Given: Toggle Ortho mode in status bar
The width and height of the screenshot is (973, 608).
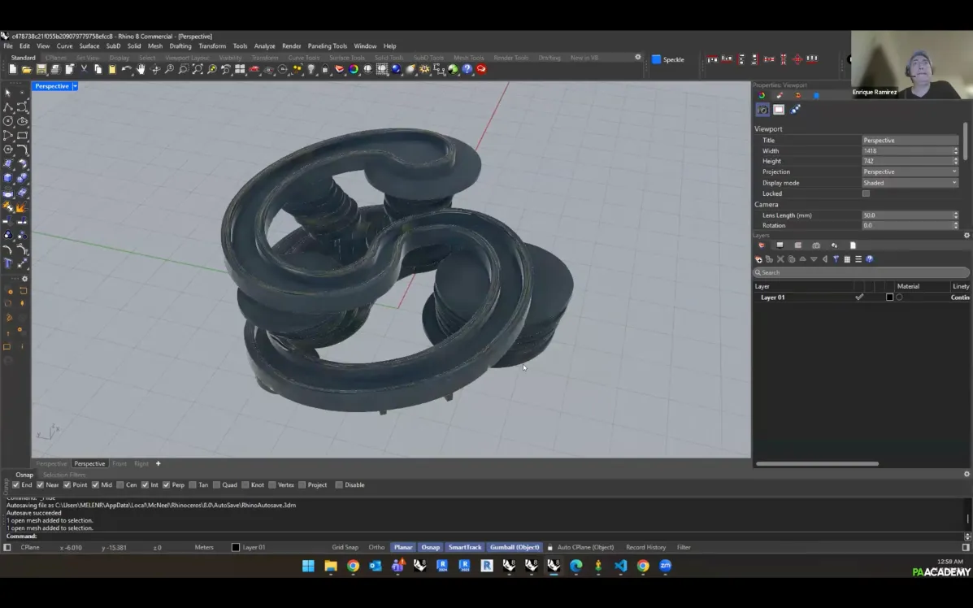Looking at the screenshot, I should click(376, 547).
